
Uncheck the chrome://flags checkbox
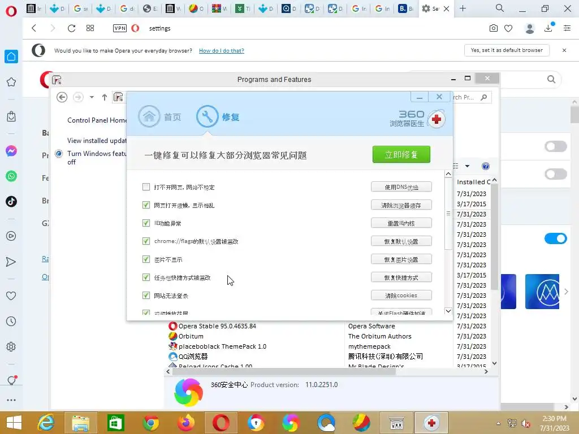(146, 241)
